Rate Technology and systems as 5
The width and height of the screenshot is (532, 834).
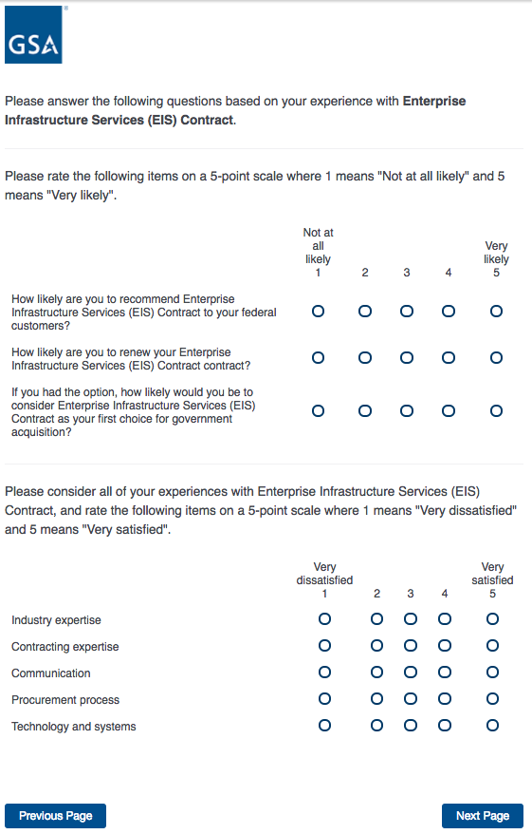point(493,726)
